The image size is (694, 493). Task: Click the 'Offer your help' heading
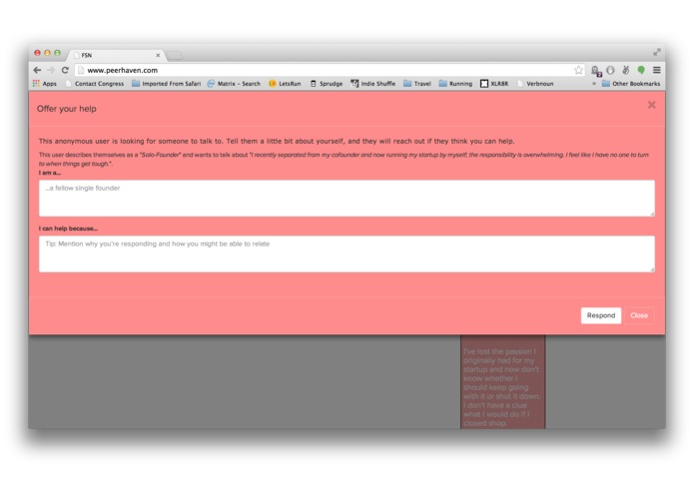pyautogui.click(x=66, y=109)
